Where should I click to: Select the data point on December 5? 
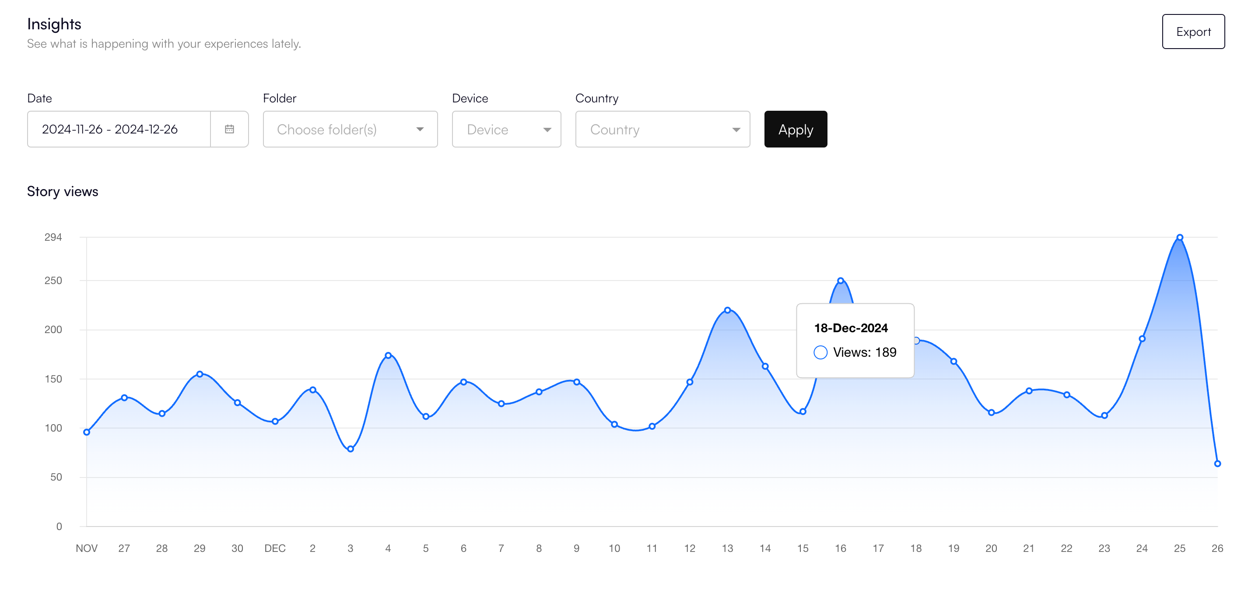click(x=426, y=417)
